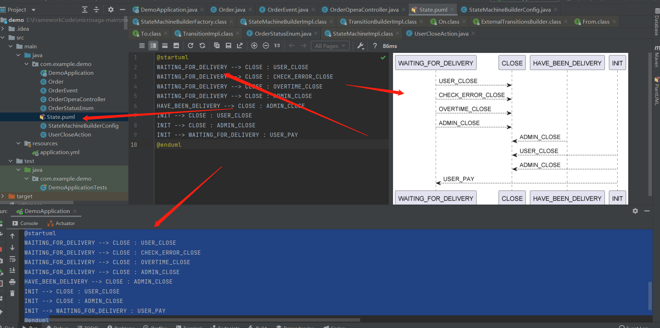The width and height of the screenshot is (660, 328).
Task: Close the StateMachineImpl.class tab
Action: point(398,34)
